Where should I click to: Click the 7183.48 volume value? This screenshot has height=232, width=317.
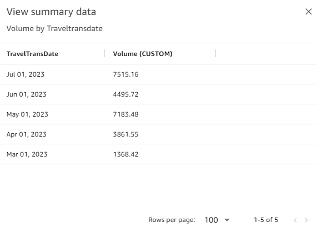pyautogui.click(x=126, y=114)
